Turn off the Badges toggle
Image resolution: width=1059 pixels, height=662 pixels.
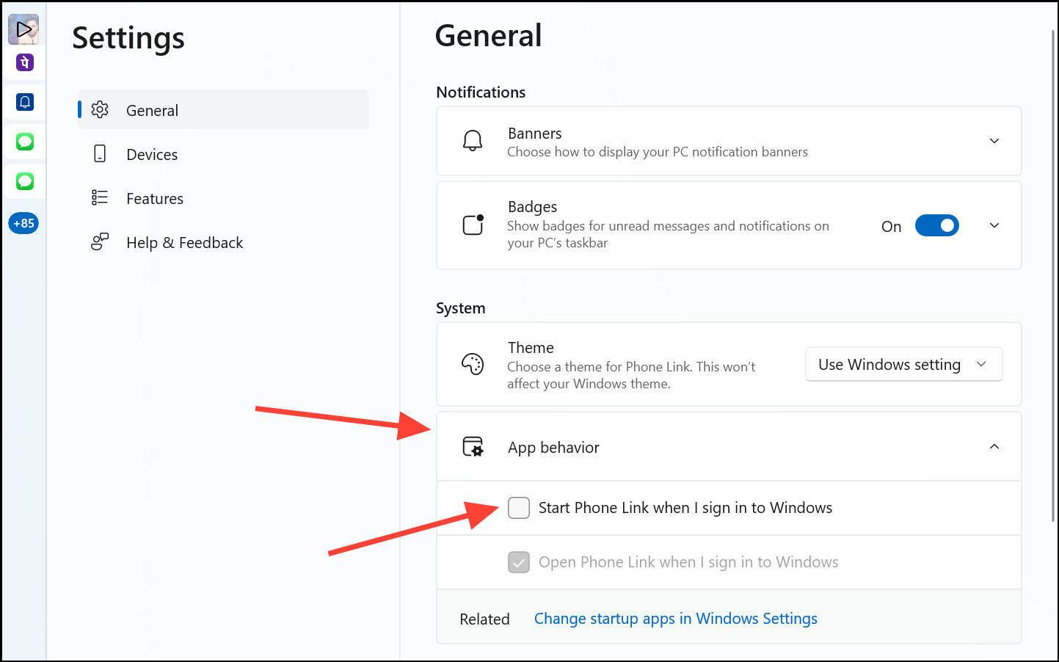click(x=936, y=225)
